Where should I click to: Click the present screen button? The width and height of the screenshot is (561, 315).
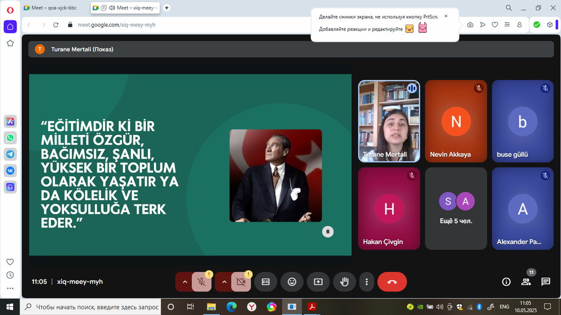tap(318, 282)
